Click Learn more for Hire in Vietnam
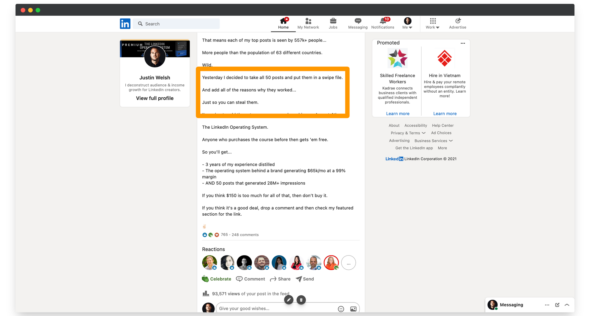The width and height of the screenshot is (590, 316). pos(445,114)
